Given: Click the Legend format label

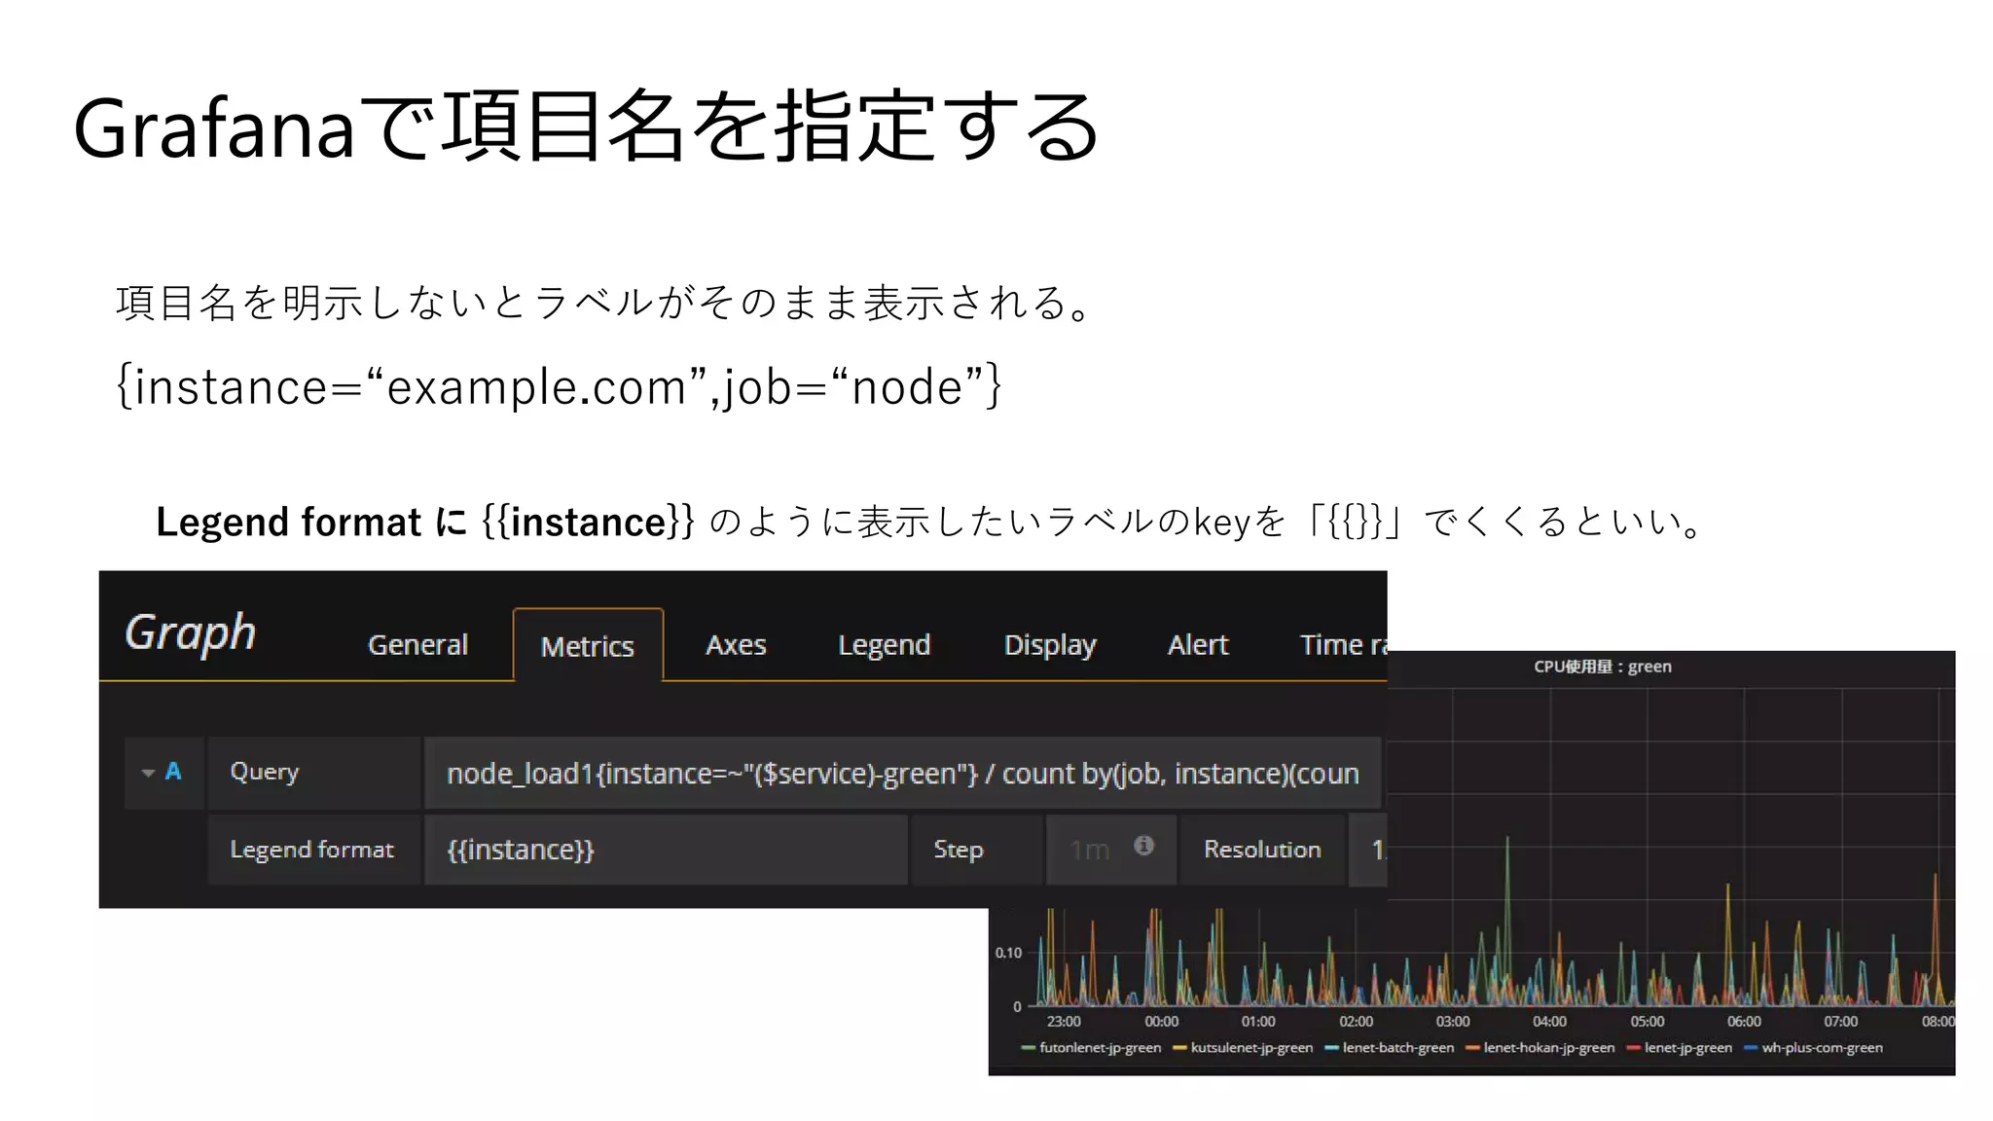Looking at the screenshot, I should (x=312, y=850).
